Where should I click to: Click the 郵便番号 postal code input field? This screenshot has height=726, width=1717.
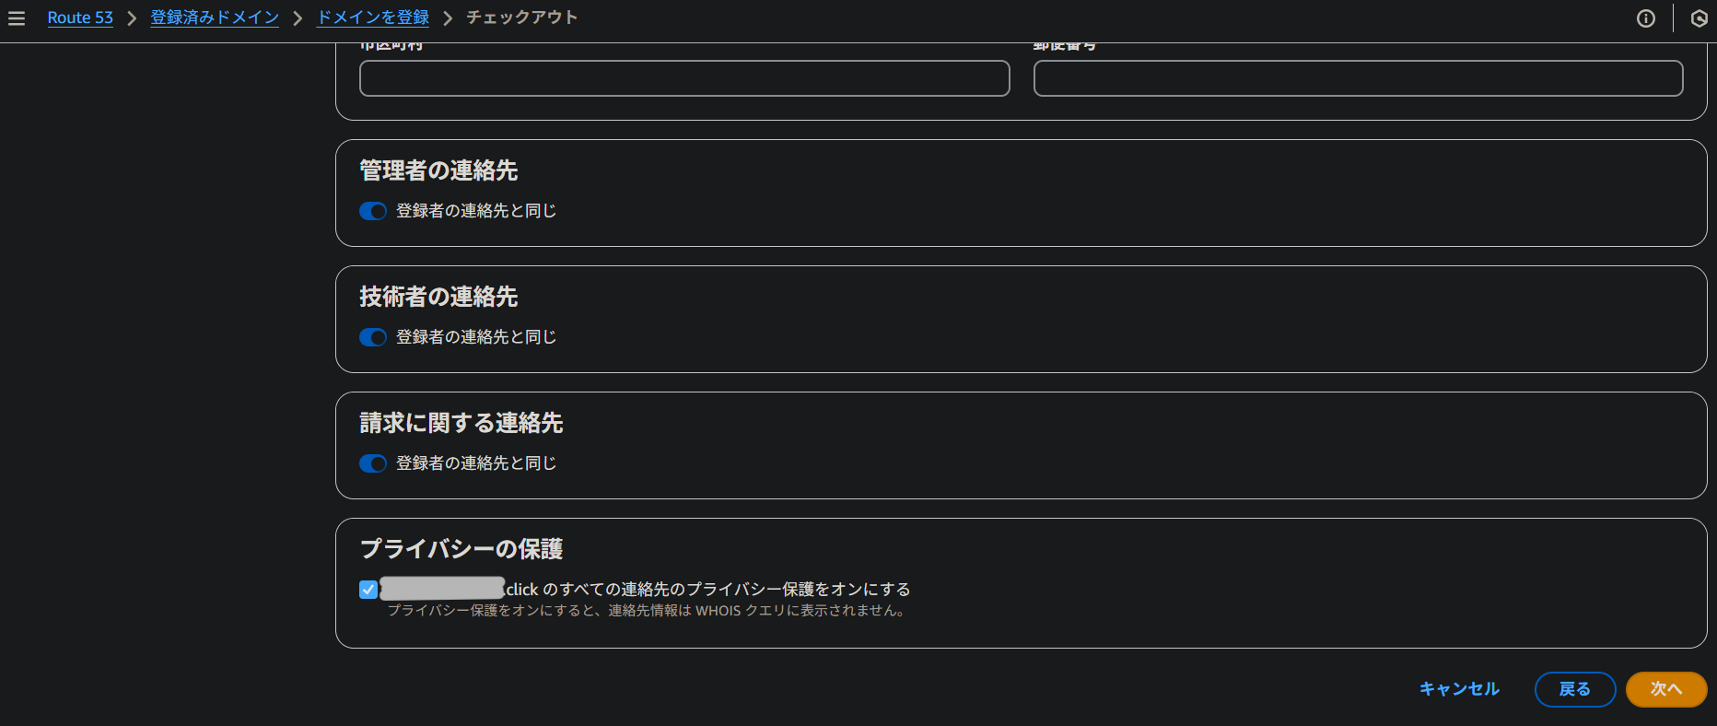[x=1358, y=78]
